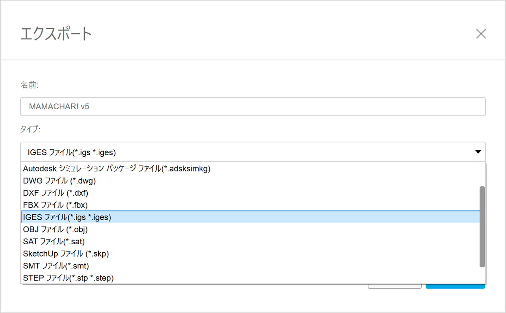Pick OBJ file (*.obj) format
This screenshot has width=506, height=313.
(55, 229)
